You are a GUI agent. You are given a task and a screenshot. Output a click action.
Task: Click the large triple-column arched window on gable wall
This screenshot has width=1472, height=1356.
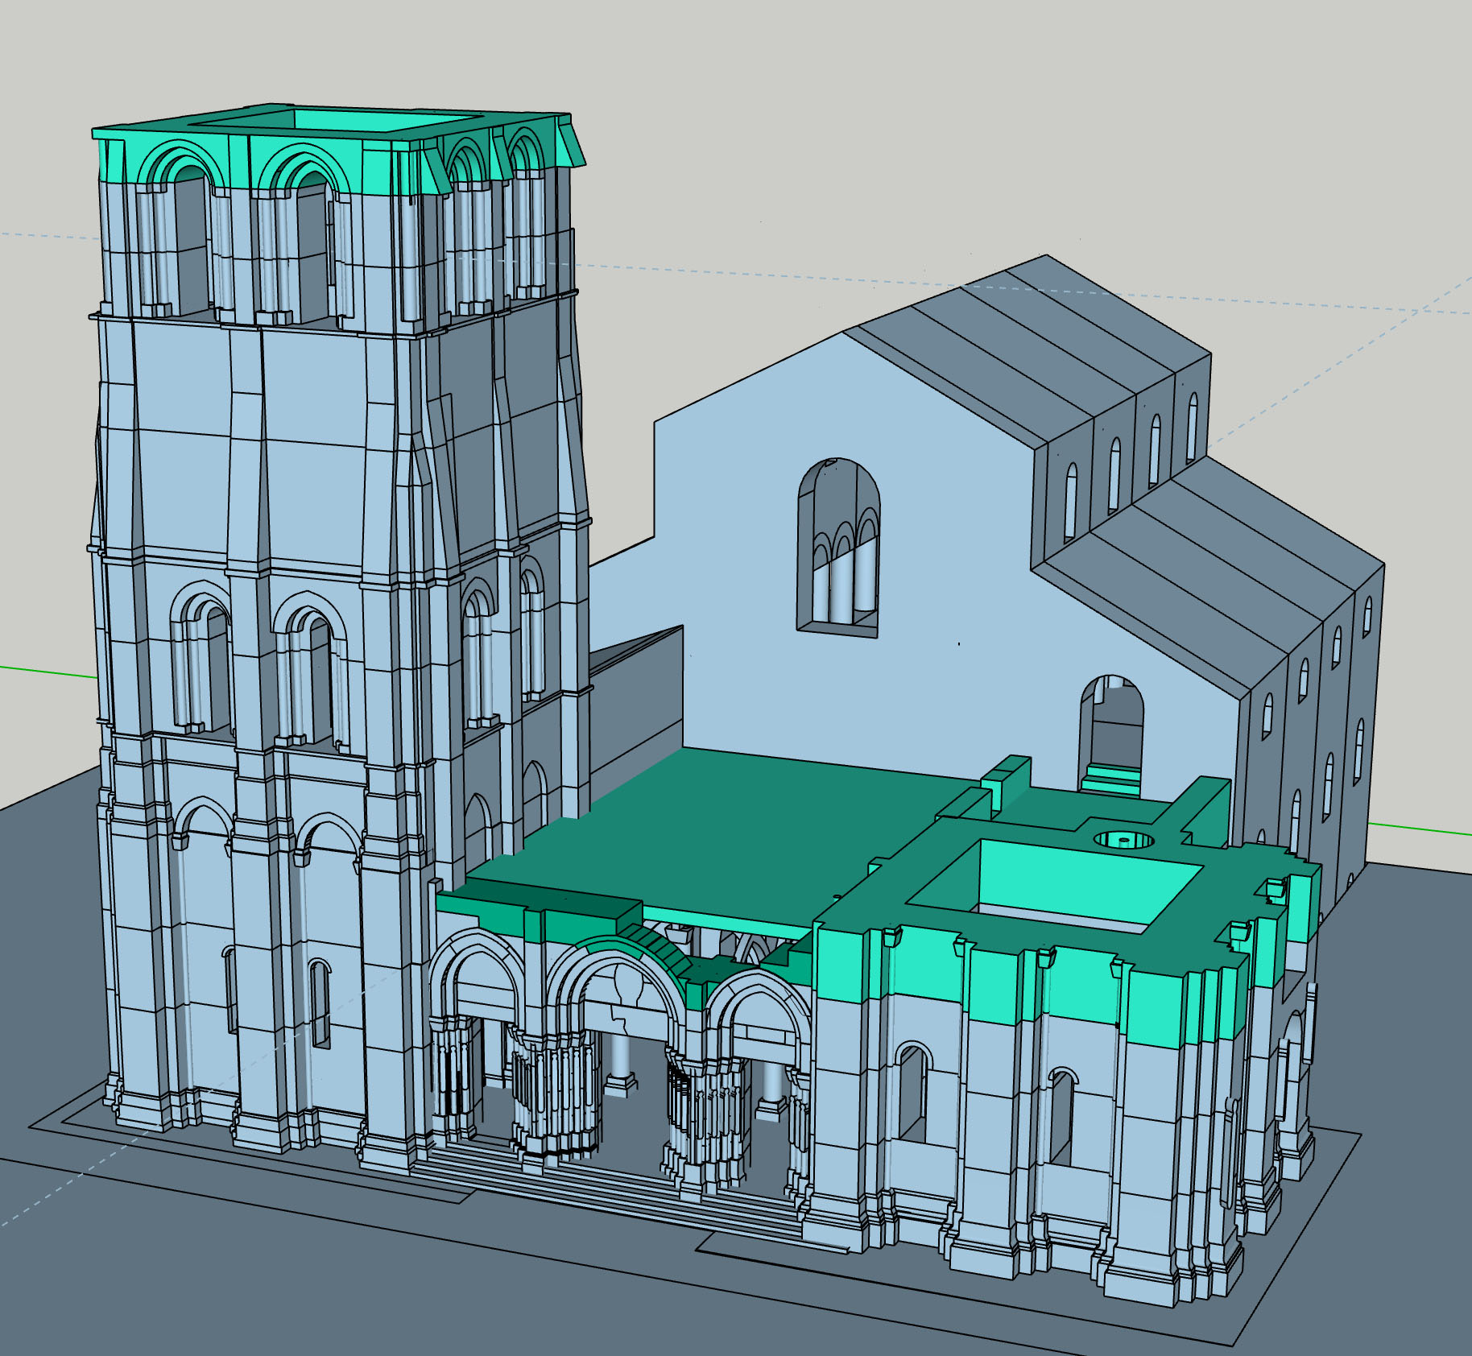point(838,547)
